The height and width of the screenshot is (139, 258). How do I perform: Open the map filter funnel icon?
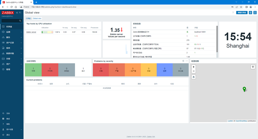(253, 67)
